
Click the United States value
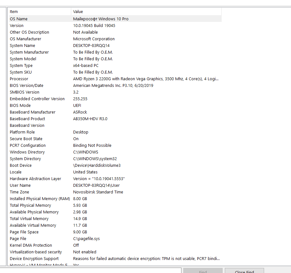click(x=85, y=172)
